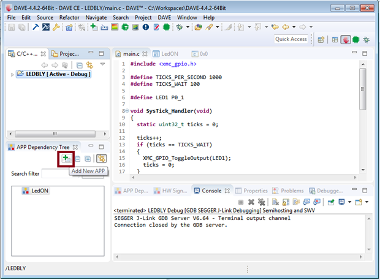Open the project explorer View Menu dropdown
380x280 pixels.
pos(102,64)
